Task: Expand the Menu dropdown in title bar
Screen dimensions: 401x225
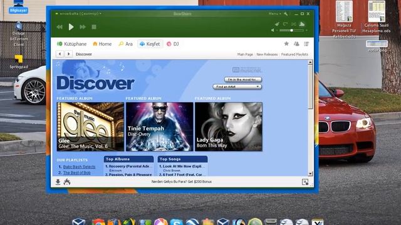Action: point(274,14)
